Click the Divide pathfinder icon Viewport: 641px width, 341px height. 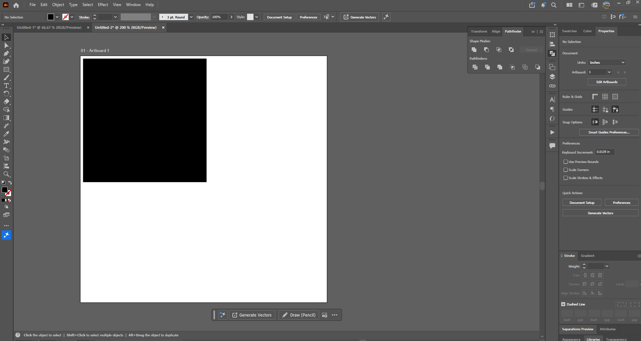click(x=475, y=67)
